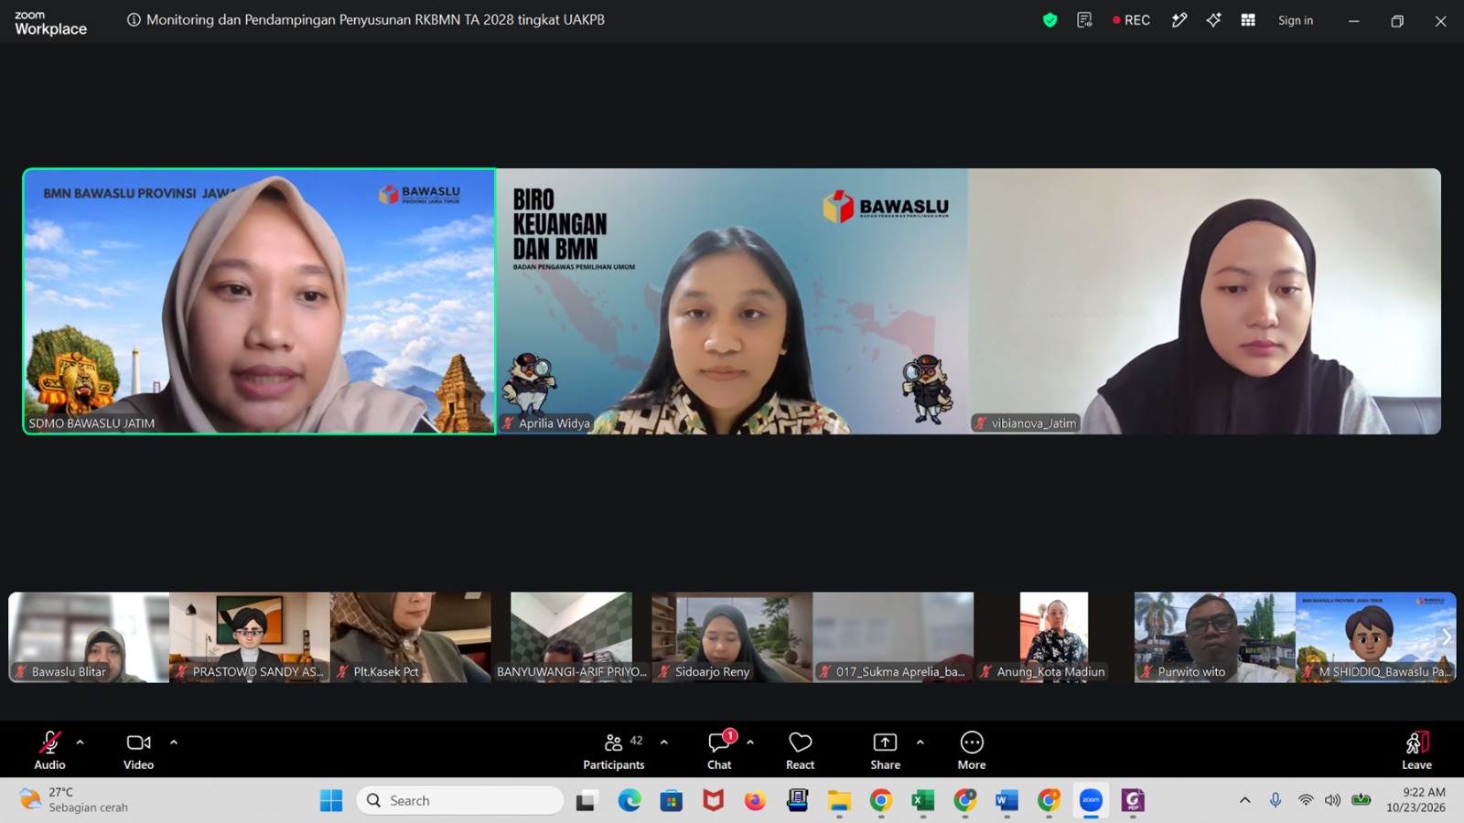Screen dimensions: 1464x823
Task: Unmute microphone via Audio button
Action: (50, 751)
